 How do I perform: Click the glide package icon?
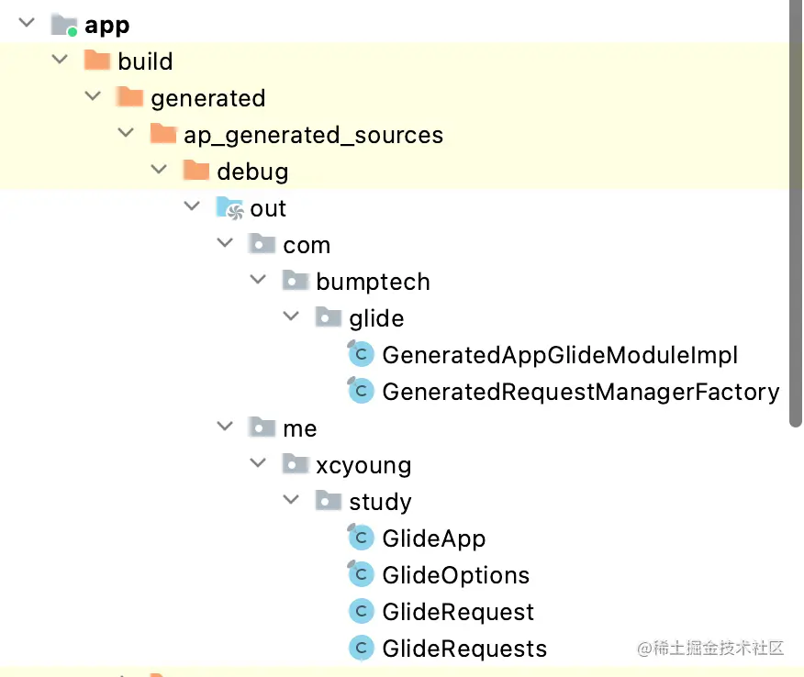(329, 316)
